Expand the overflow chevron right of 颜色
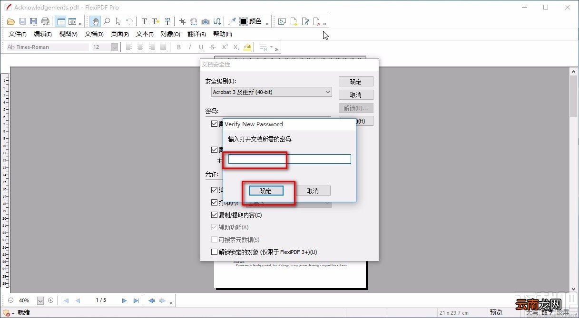 (267, 23)
